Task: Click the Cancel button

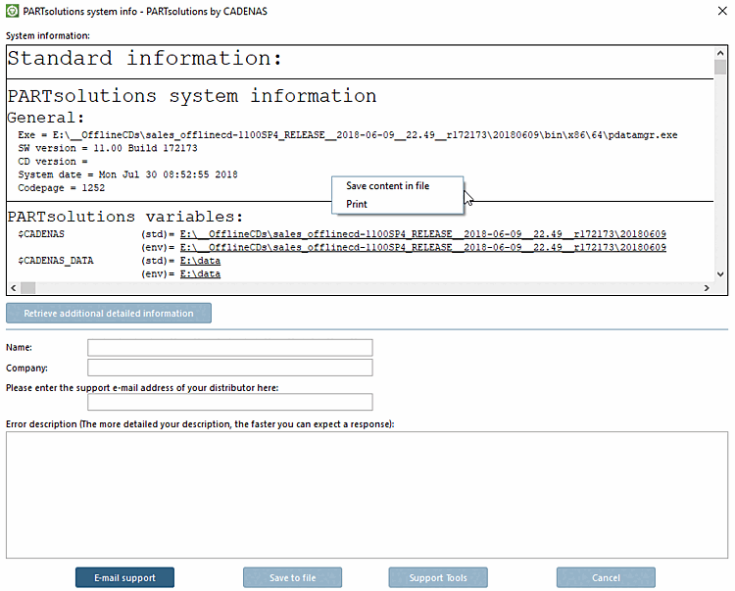Action: pos(606,577)
